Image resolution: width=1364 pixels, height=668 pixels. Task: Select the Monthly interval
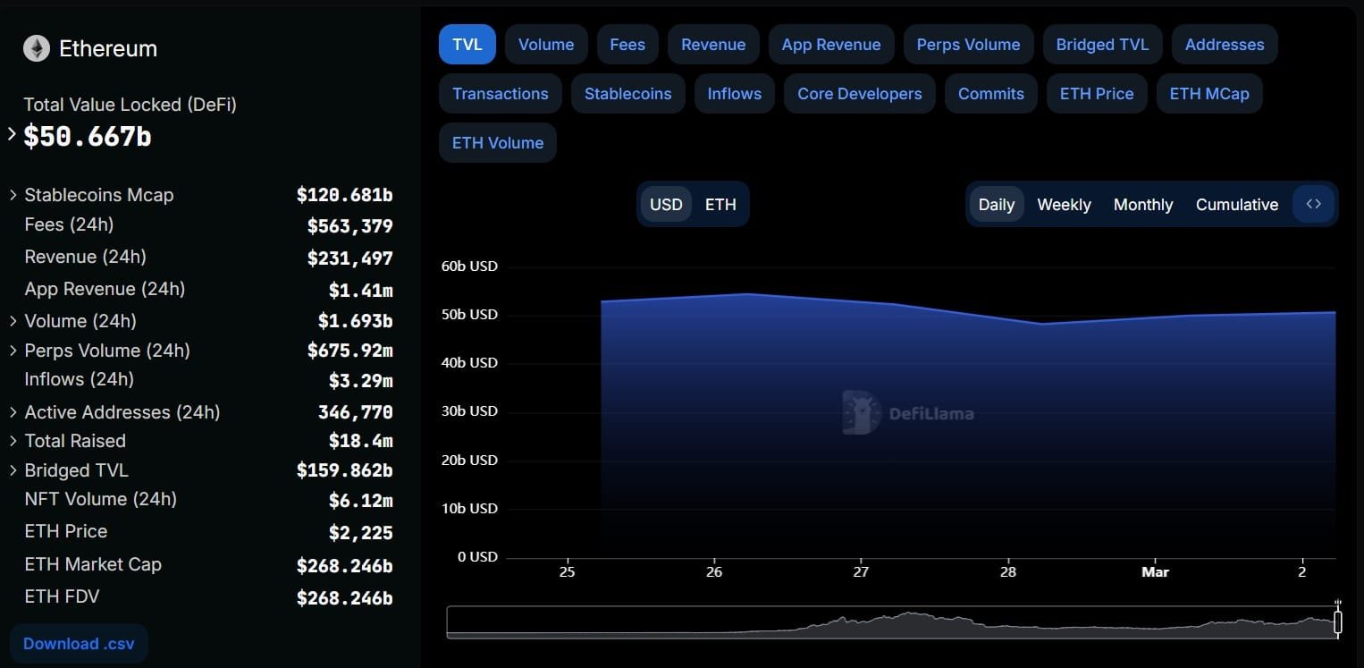1143,204
